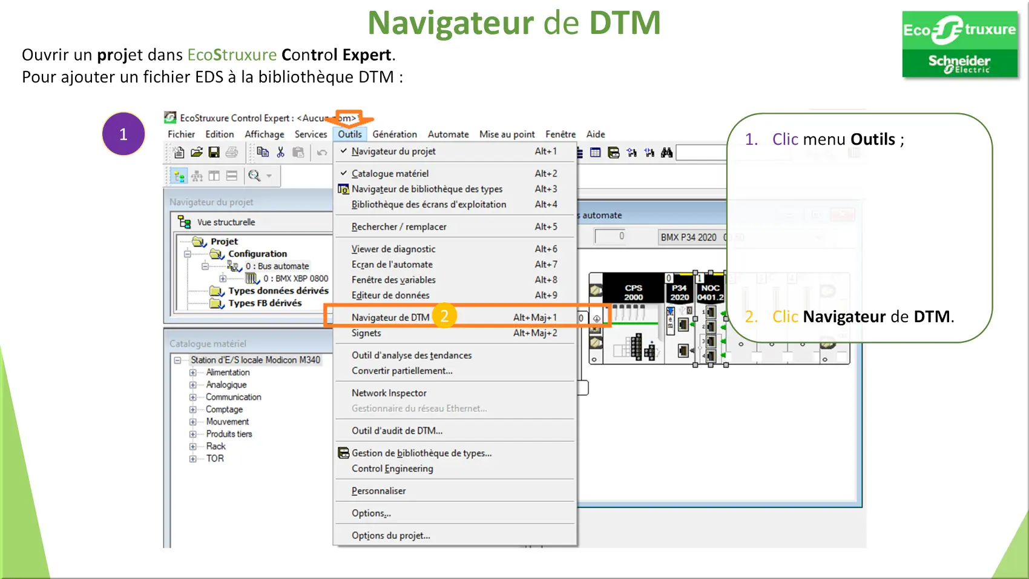Click the vertical split view icon
Image resolution: width=1029 pixels, height=579 pixels.
[214, 176]
